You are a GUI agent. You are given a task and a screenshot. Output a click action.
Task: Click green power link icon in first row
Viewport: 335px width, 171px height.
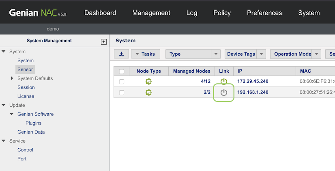pyautogui.click(x=224, y=81)
